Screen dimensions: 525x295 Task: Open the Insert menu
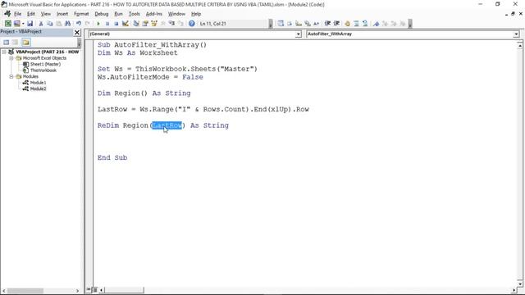click(x=62, y=14)
